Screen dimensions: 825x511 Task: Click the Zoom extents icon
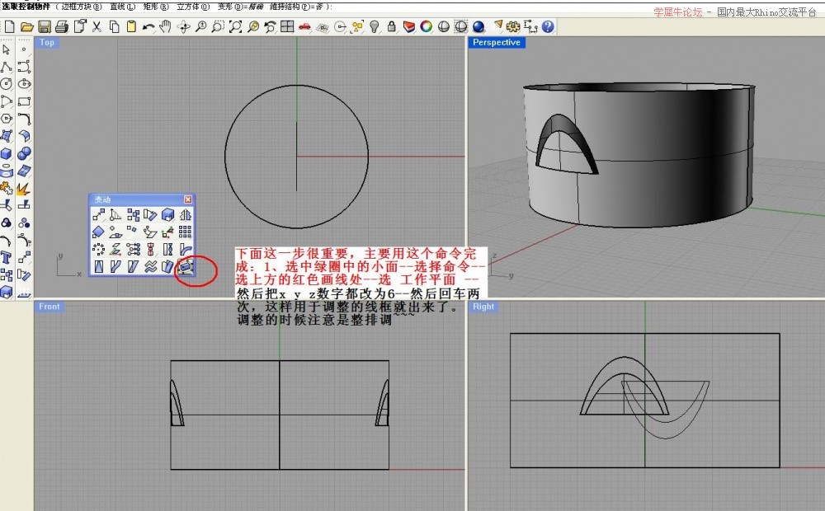pyautogui.click(x=235, y=27)
